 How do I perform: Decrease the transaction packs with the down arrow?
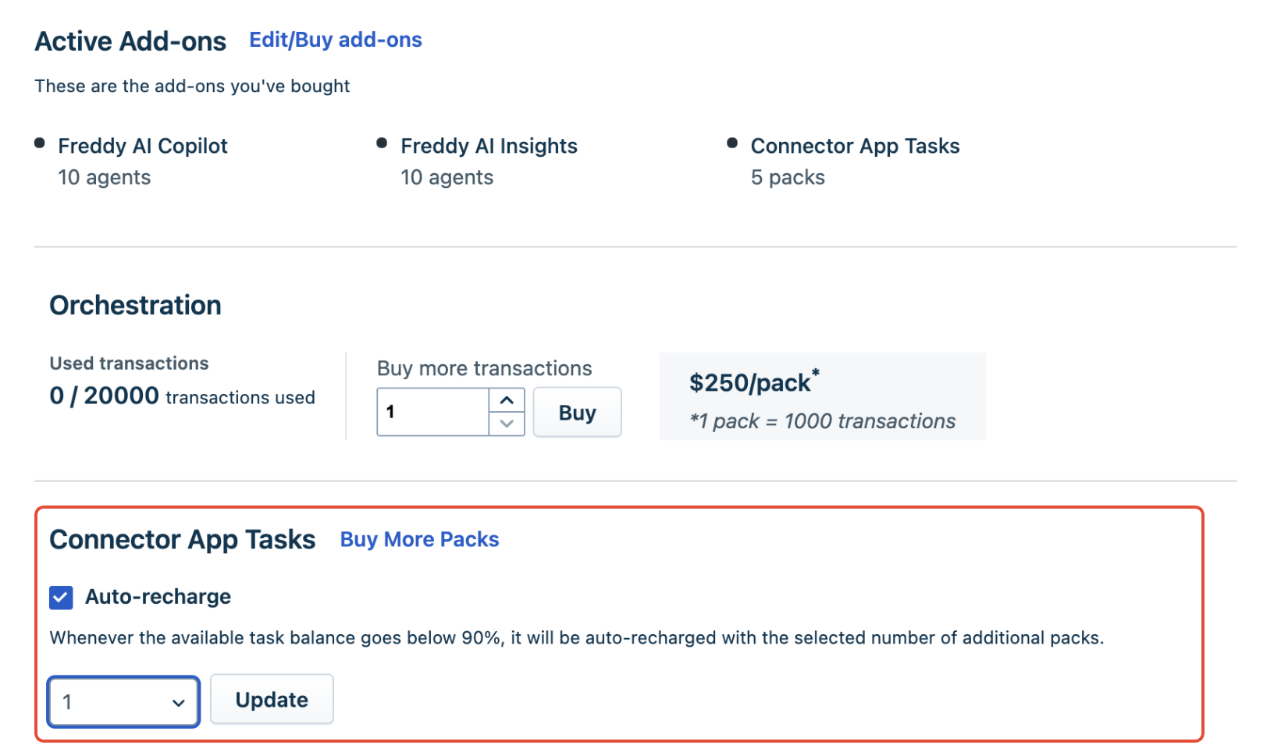point(507,424)
